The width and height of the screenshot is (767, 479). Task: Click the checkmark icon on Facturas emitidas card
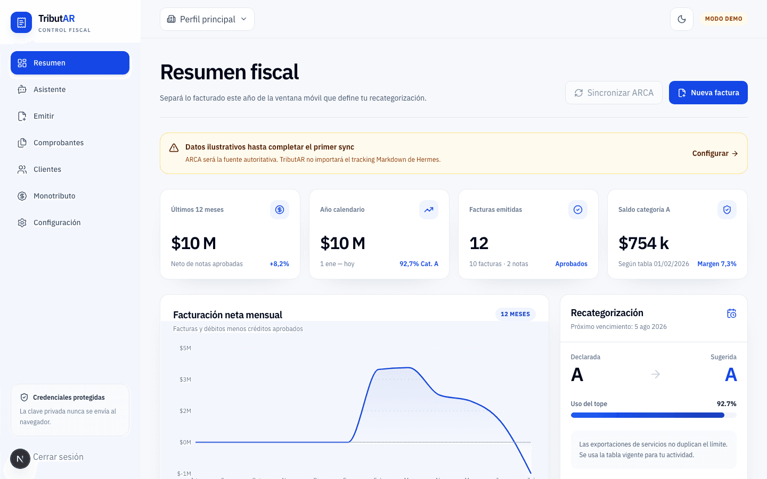(x=578, y=210)
